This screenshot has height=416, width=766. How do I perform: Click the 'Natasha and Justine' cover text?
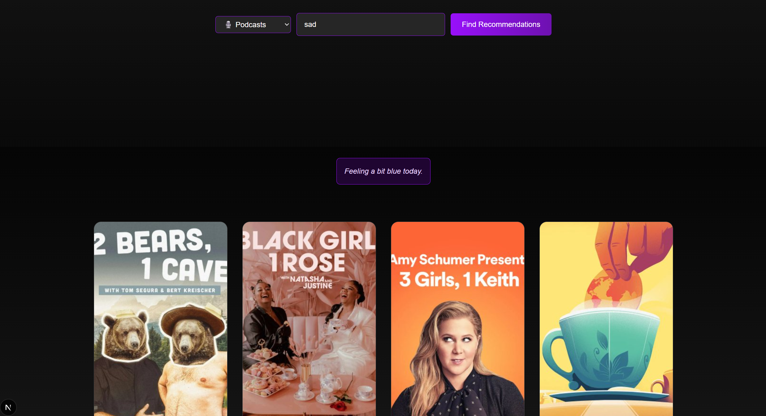point(311,282)
